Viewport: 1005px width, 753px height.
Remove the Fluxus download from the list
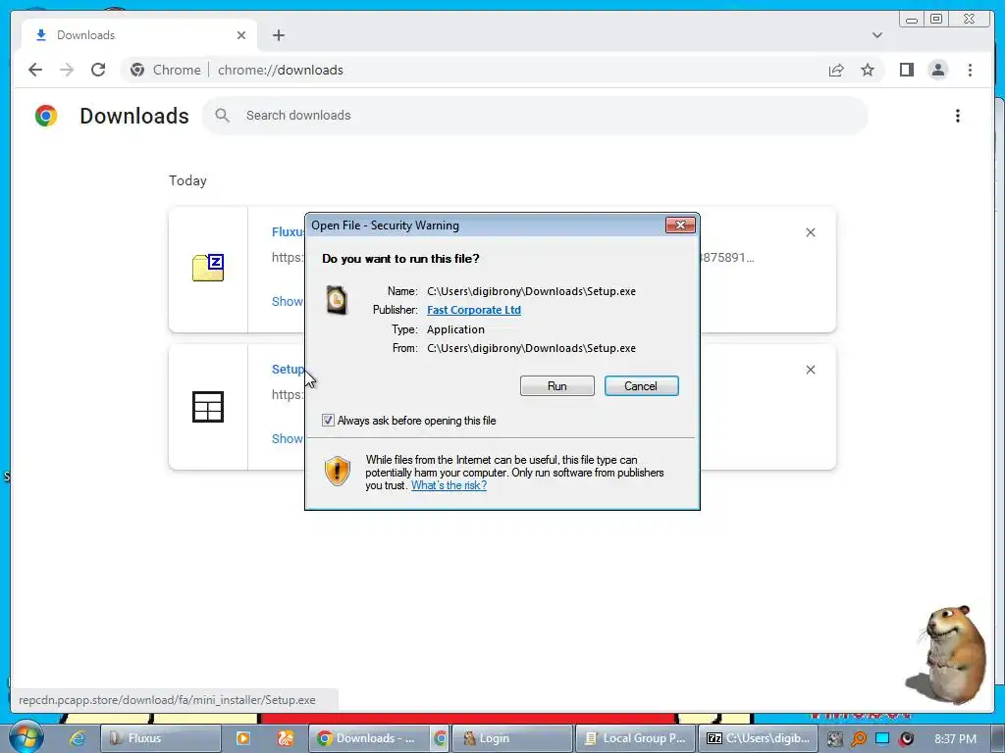810,232
